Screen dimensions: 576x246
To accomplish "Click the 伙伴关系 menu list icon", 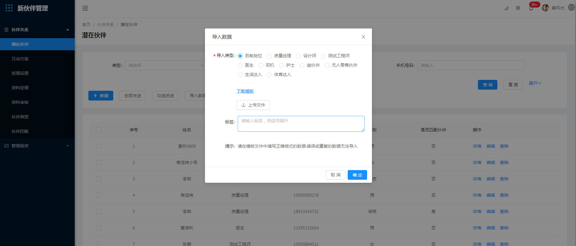I will [x=6, y=30].
